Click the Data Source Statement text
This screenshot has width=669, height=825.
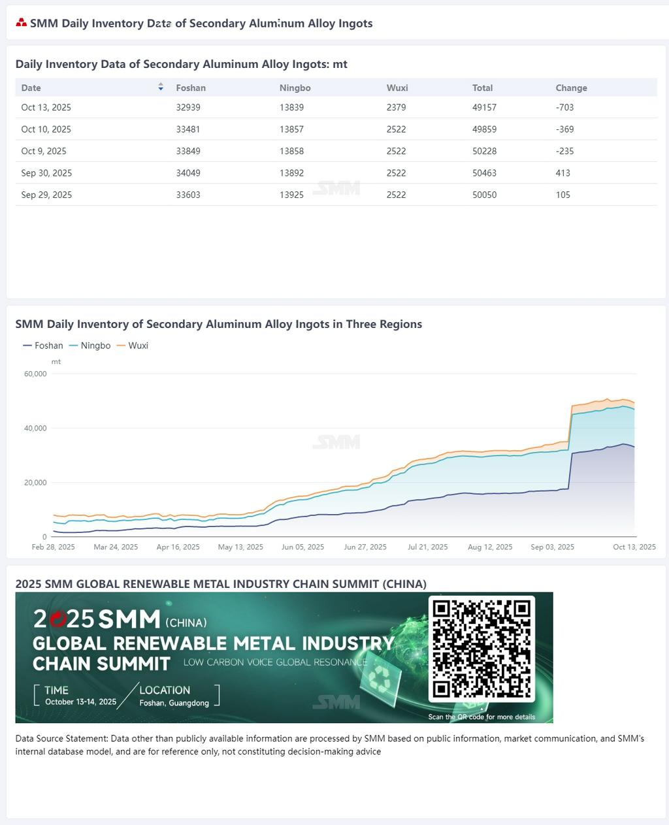click(330, 745)
